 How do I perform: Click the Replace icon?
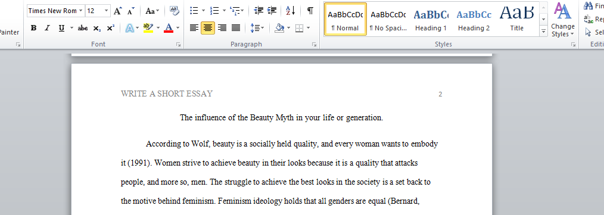tap(588, 19)
